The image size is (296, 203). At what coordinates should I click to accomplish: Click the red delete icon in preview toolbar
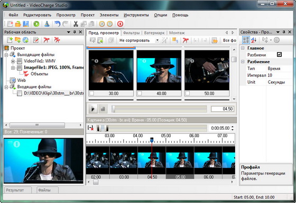coord(186,40)
